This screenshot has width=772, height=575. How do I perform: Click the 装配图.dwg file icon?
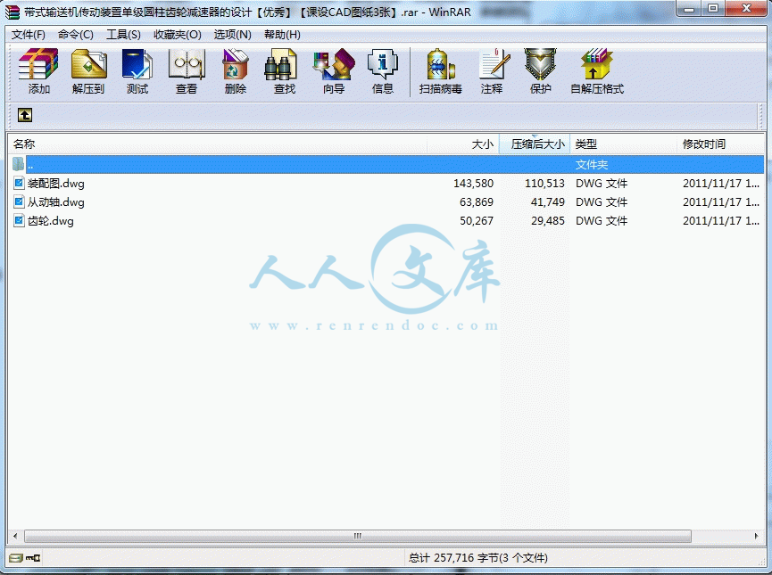(19, 184)
